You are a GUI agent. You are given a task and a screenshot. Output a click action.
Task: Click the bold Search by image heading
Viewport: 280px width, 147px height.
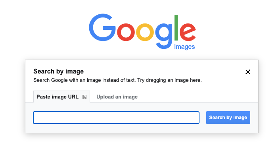point(58,72)
